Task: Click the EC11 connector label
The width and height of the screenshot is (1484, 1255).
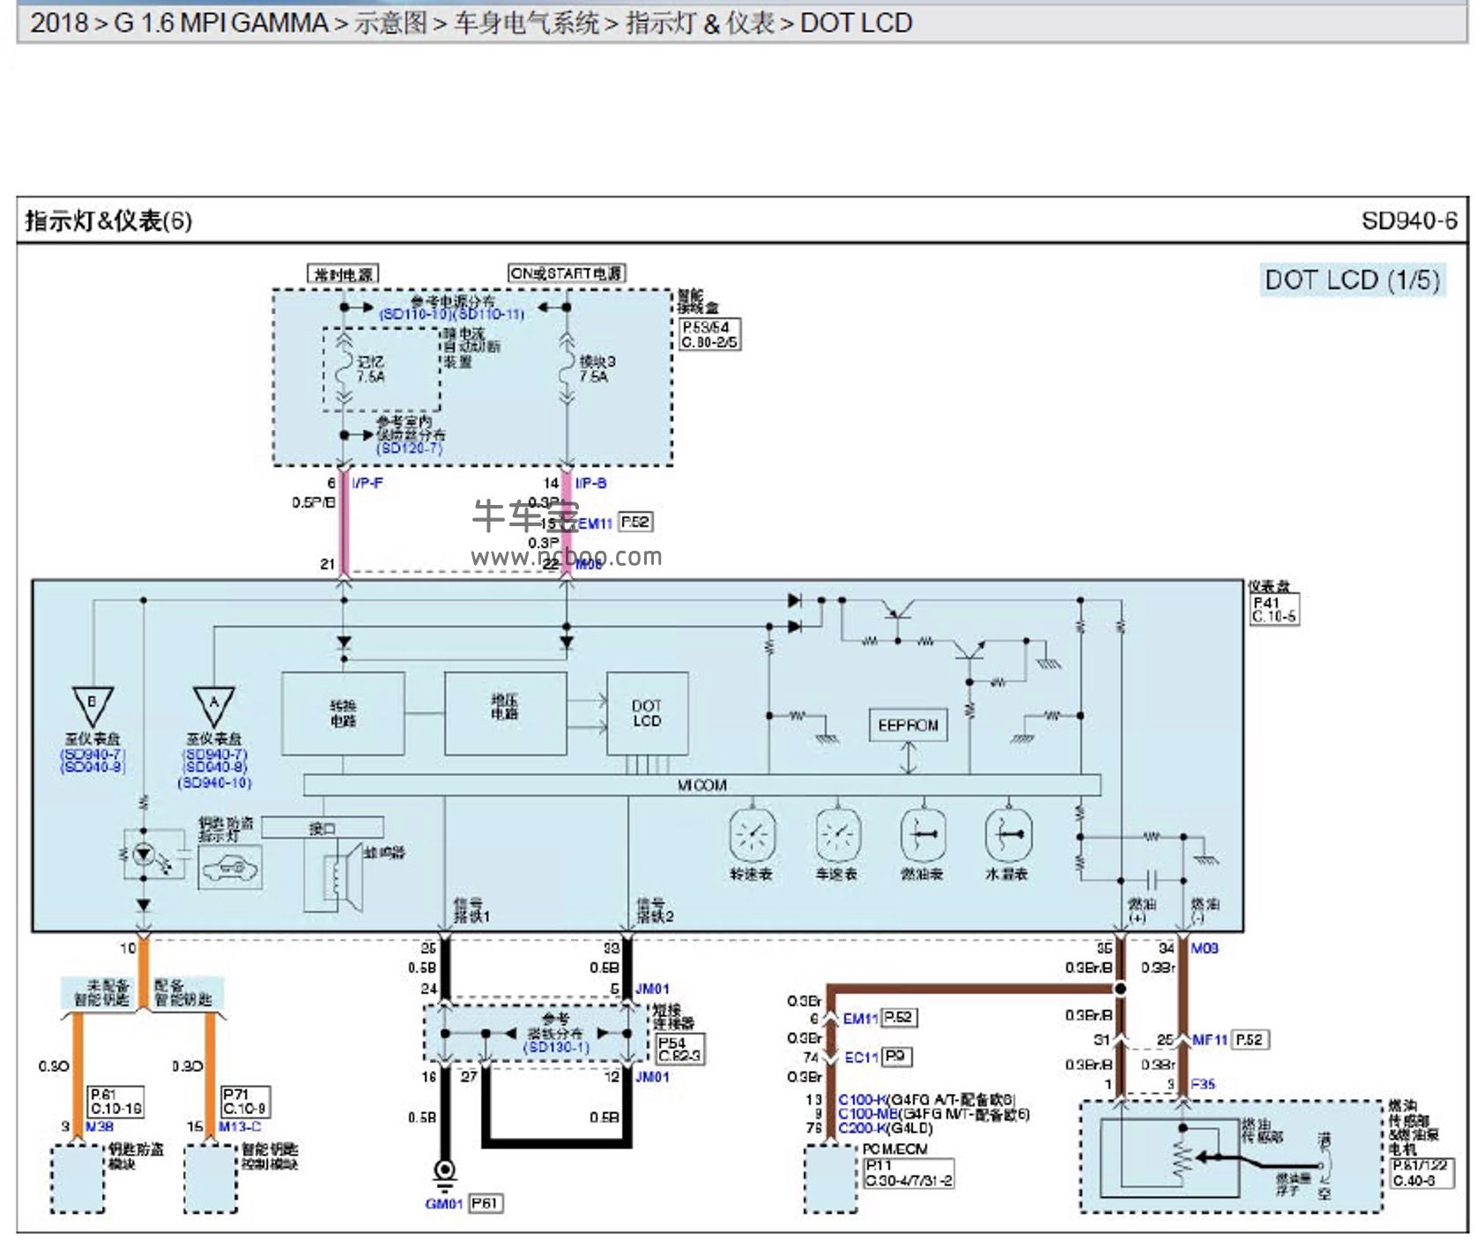Action: (x=861, y=1057)
